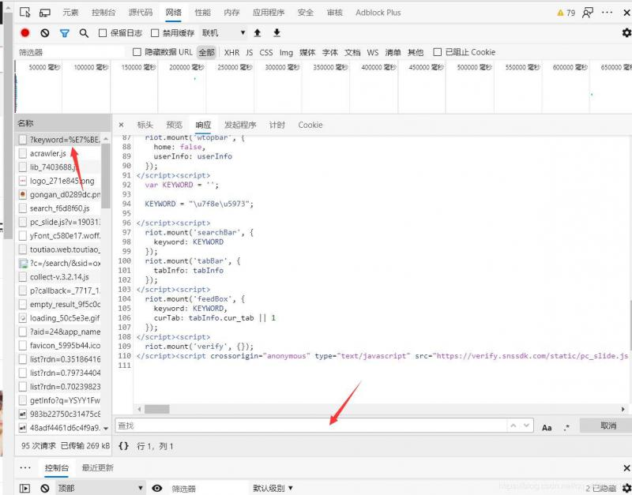Import HAR file upload arrow

258,33
